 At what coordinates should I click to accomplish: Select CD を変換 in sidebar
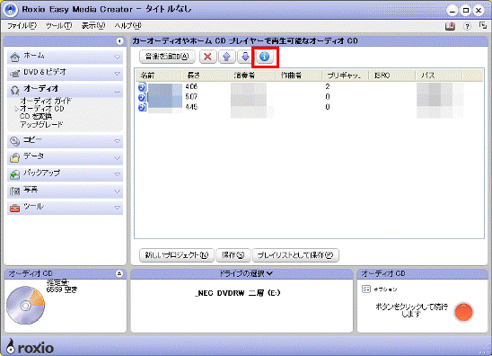(36, 116)
